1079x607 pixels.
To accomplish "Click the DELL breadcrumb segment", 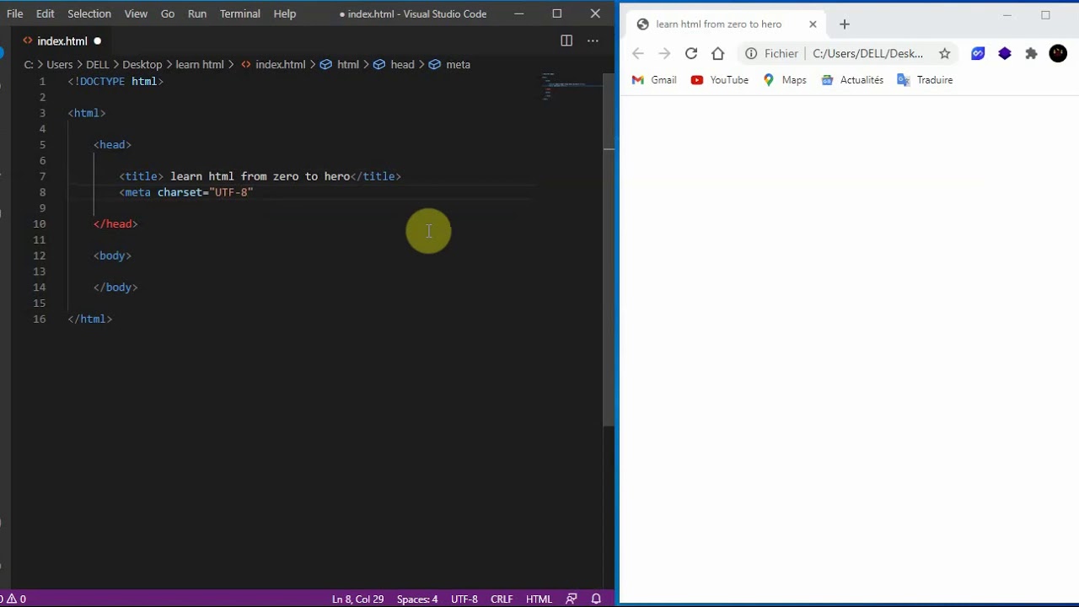I will (97, 64).
